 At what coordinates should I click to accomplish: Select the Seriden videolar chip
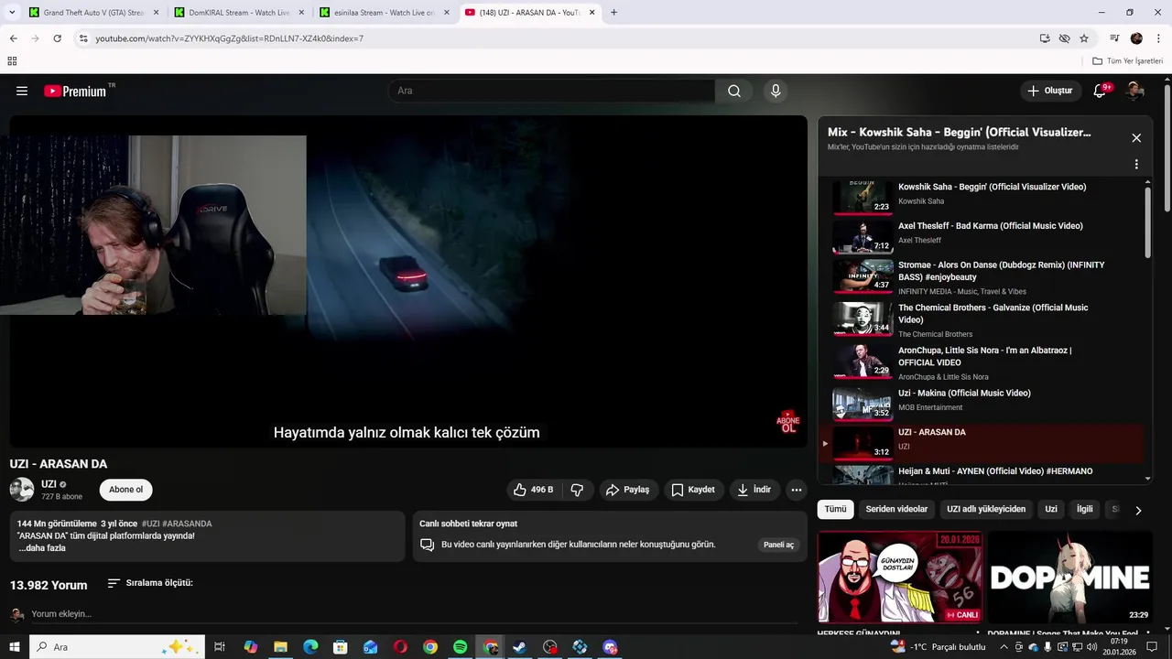pyautogui.click(x=896, y=509)
